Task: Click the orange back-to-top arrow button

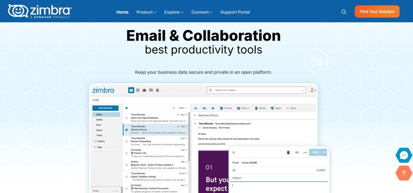Action: [x=404, y=173]
